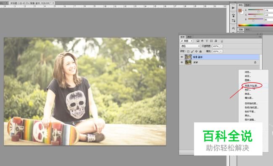Click the G value field 115

click(x=268, y=15)
